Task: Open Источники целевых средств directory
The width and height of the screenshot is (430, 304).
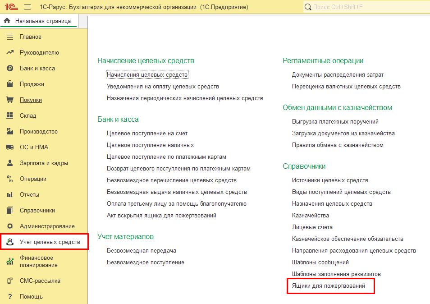Action: (x=330, y=180)
